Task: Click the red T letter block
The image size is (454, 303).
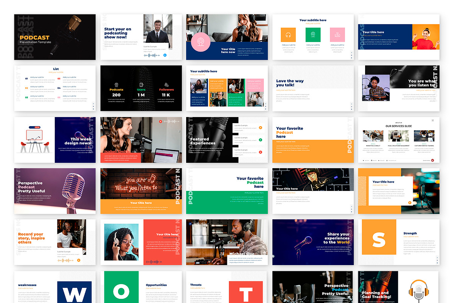Action: (x=246, y=292)
